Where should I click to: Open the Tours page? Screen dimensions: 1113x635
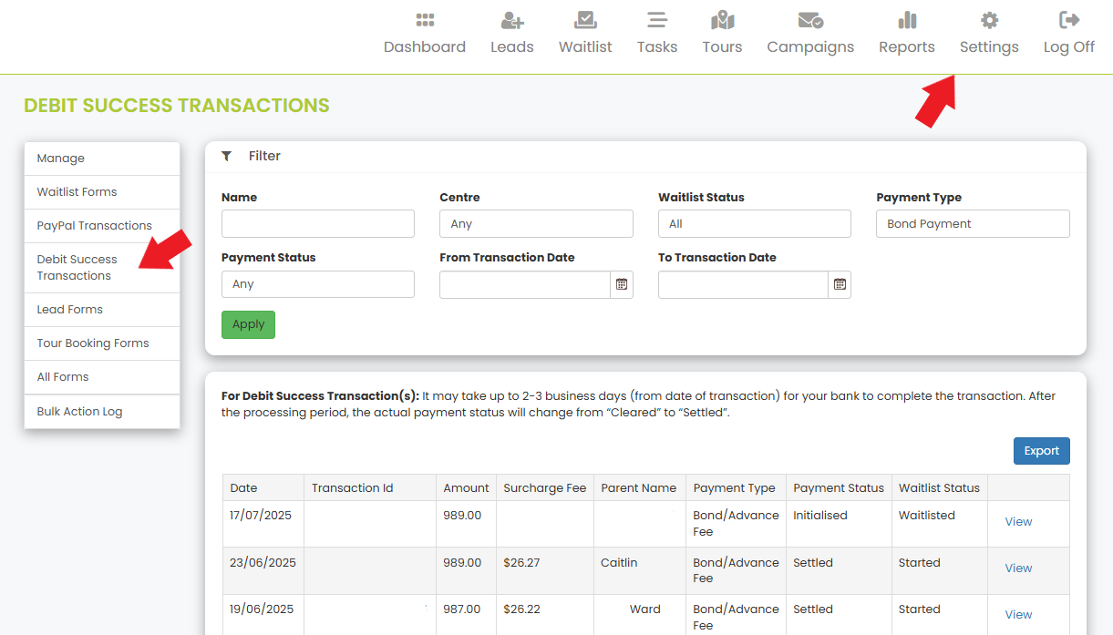tap(722, 32)
